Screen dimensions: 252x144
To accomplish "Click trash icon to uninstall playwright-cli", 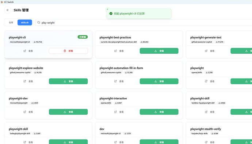I will click(65, 51).
